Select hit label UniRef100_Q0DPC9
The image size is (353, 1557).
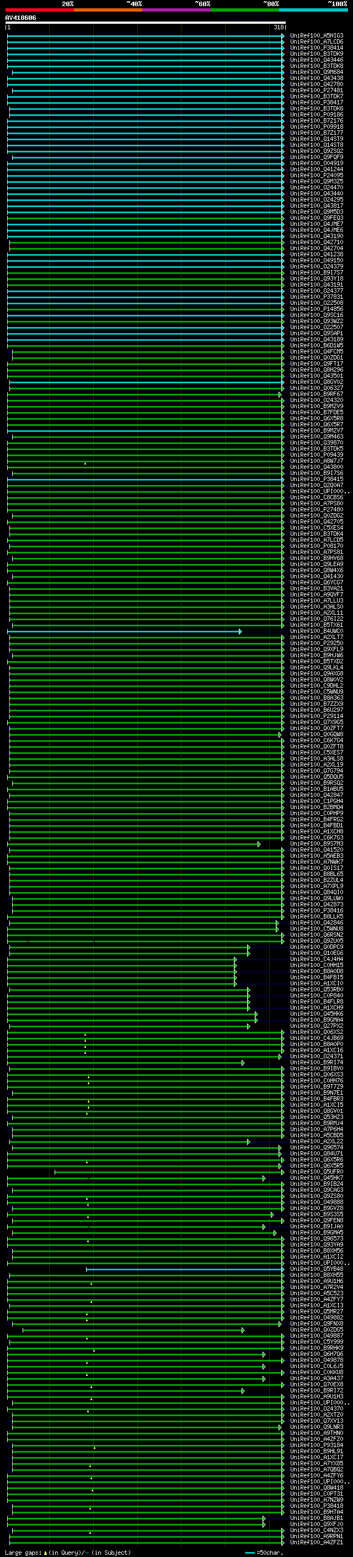pos(317,947)
